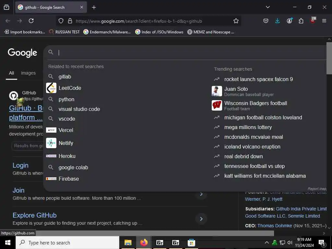
Task: Select trending rocket launch spacex falcon 9
Action: [258, 79]
